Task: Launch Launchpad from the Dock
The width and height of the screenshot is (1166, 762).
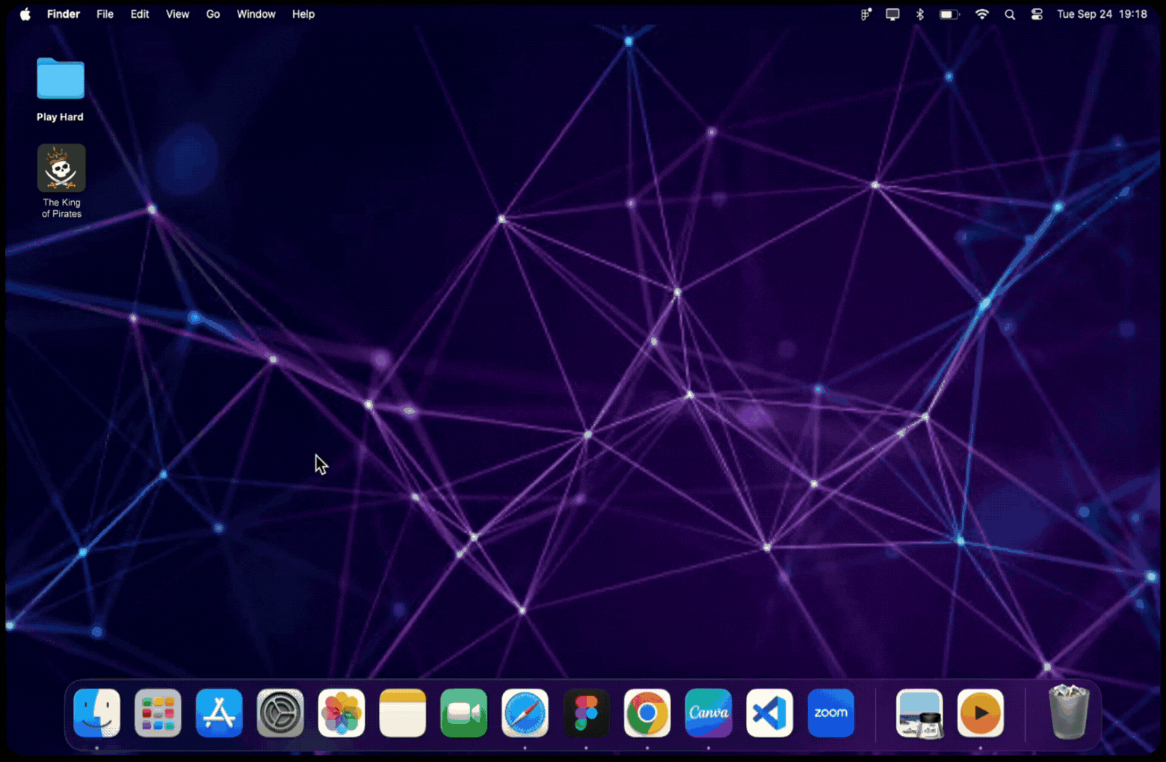Action: pyautogui.click(x=158, y=713)
